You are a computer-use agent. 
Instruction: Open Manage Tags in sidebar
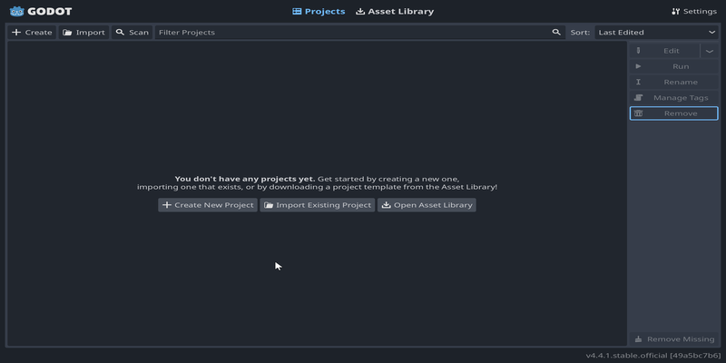(673, 98)
